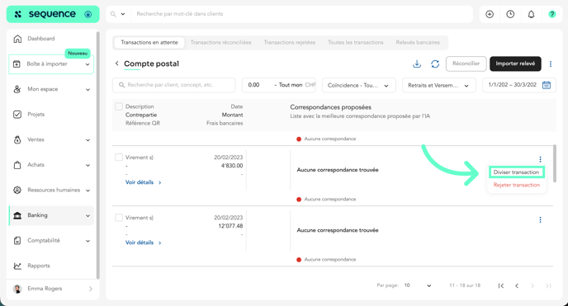Click Recherche par client search field
Screen dimensions: 568x306
pyautogui.click(x=174, y=85)
